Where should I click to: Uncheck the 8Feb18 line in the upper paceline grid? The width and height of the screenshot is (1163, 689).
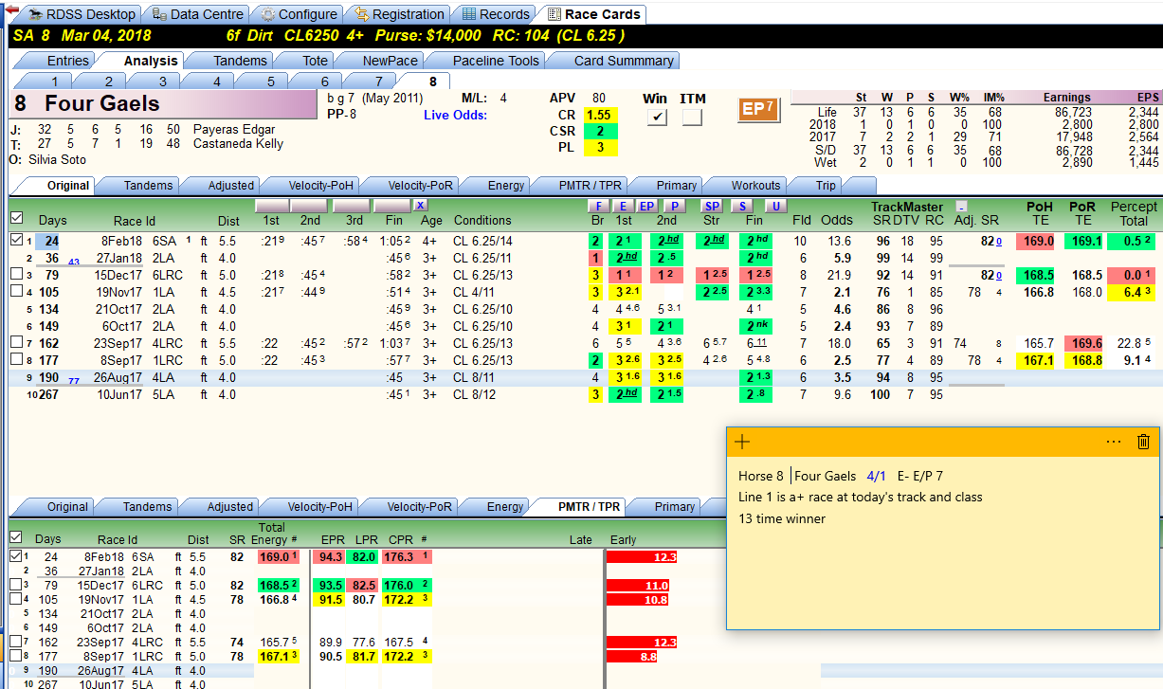coord(15,241)
